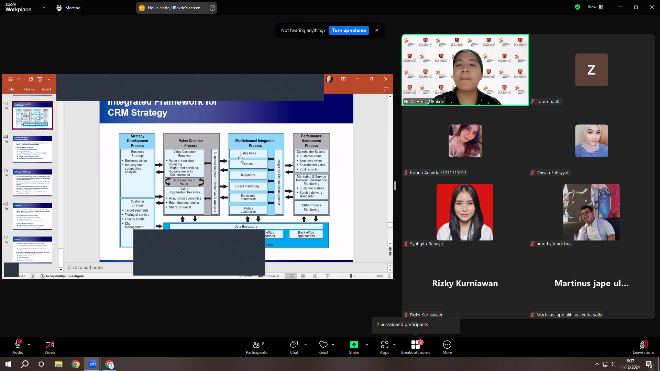Save the PowerPoint presentation

click(x=10, y=79)
